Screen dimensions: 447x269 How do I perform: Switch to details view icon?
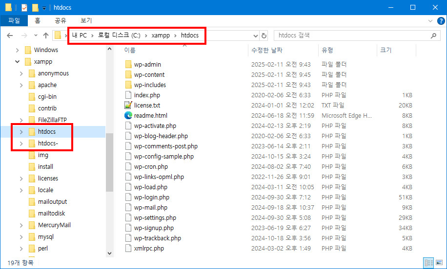pos(429,263)
